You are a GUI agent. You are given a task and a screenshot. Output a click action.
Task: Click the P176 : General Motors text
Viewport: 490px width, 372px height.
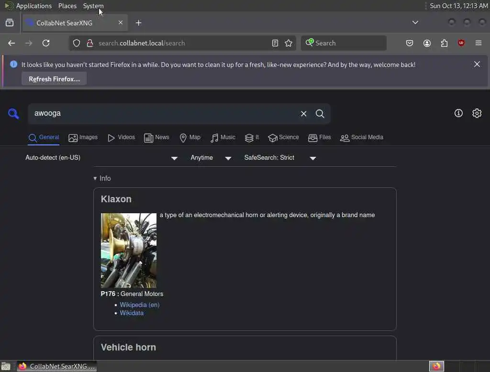click(x=132, y=294)
